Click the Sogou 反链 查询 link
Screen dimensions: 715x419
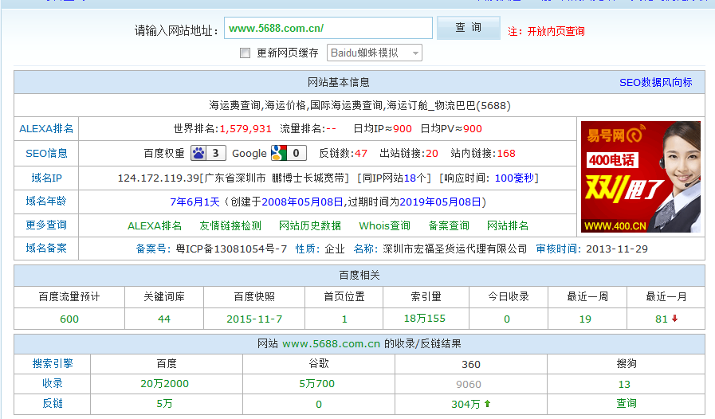point(627,404)
